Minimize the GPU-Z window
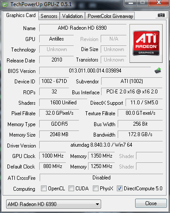170x213 pixels. click(131, 3)
